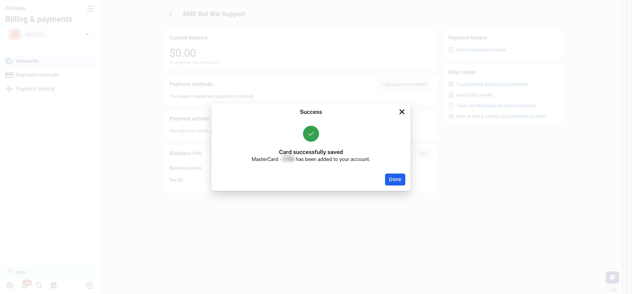Open the How billing works link
The height and width of the screenshot is (294, 632).
pos(474,95)
